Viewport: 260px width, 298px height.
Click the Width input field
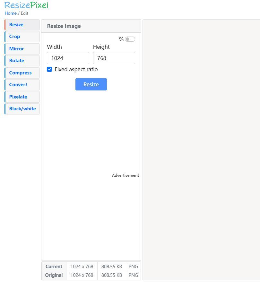pos(68,58)
